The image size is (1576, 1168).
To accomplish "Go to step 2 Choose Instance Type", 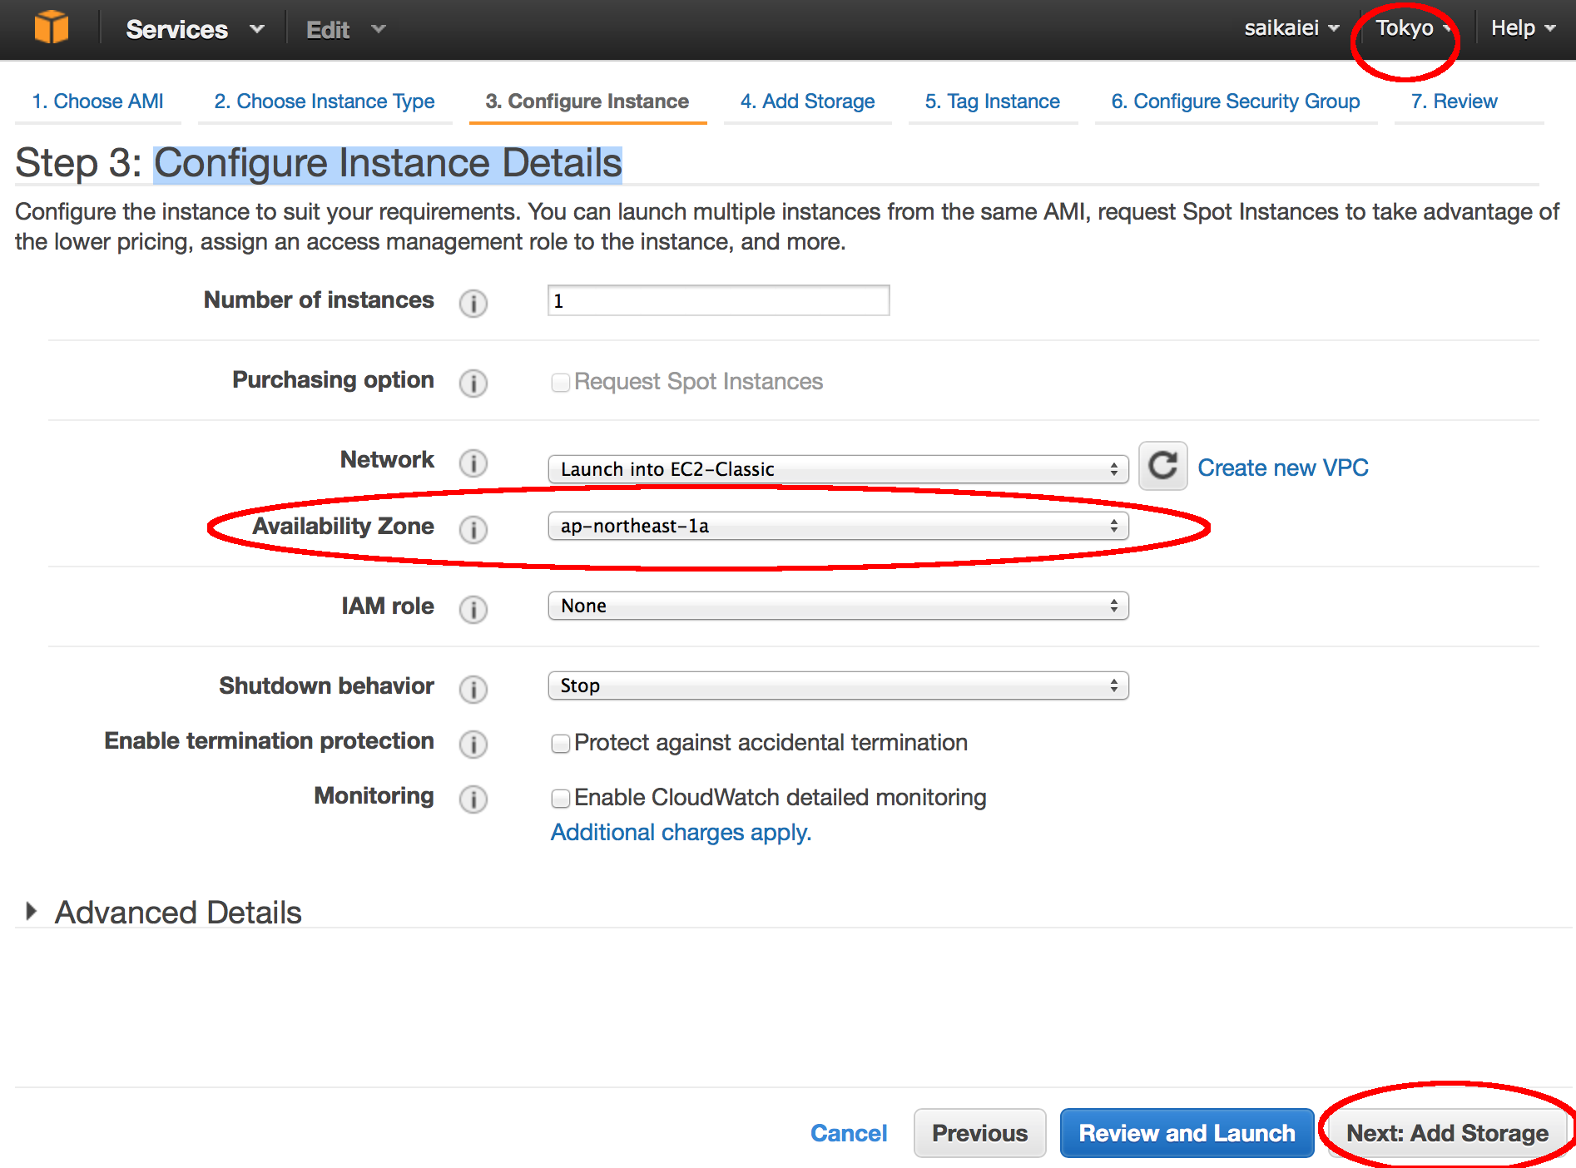I will pyautogui.click(x=325, y=101).
